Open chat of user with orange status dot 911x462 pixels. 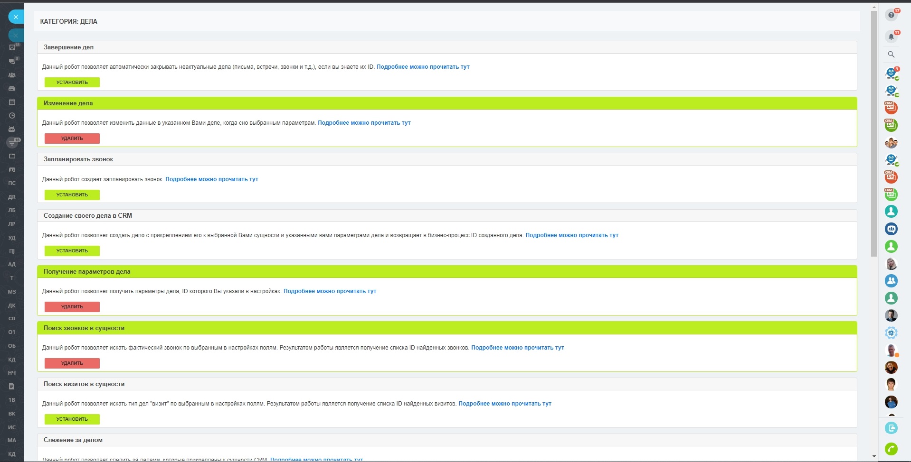coord(891,350)
